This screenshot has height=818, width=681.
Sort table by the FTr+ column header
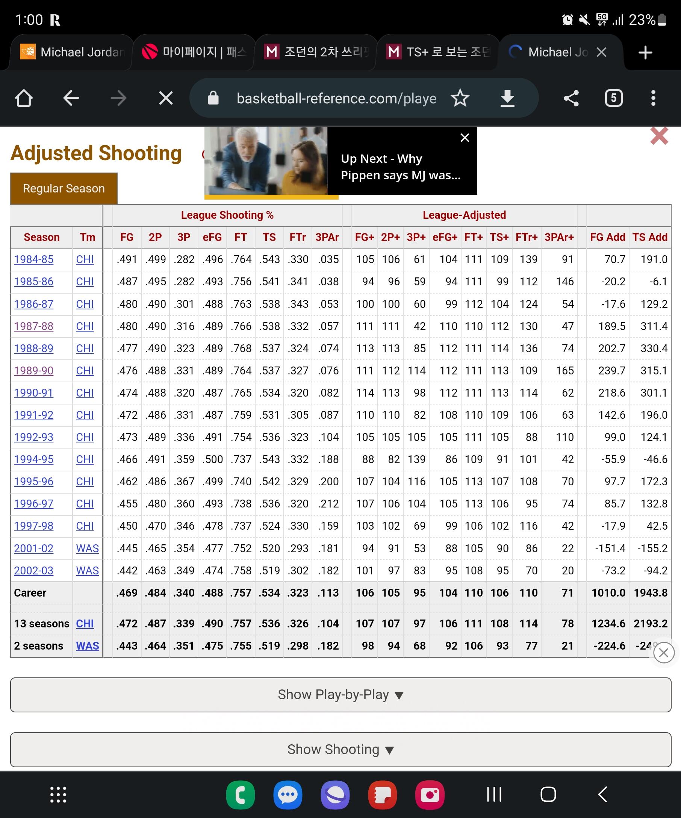pyautogui.click(x=527, y=237)
